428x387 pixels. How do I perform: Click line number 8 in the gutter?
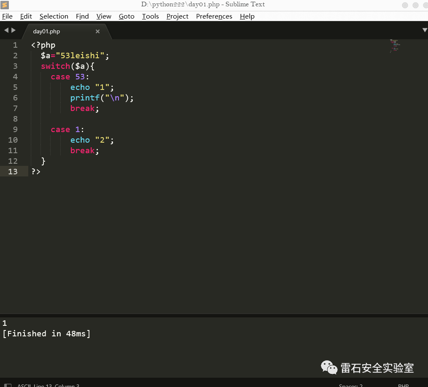15,119
